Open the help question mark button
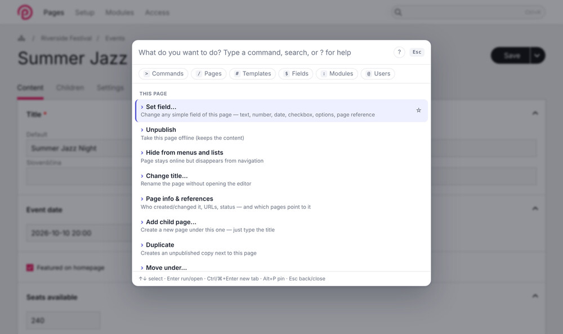 [x=399, y=52]
